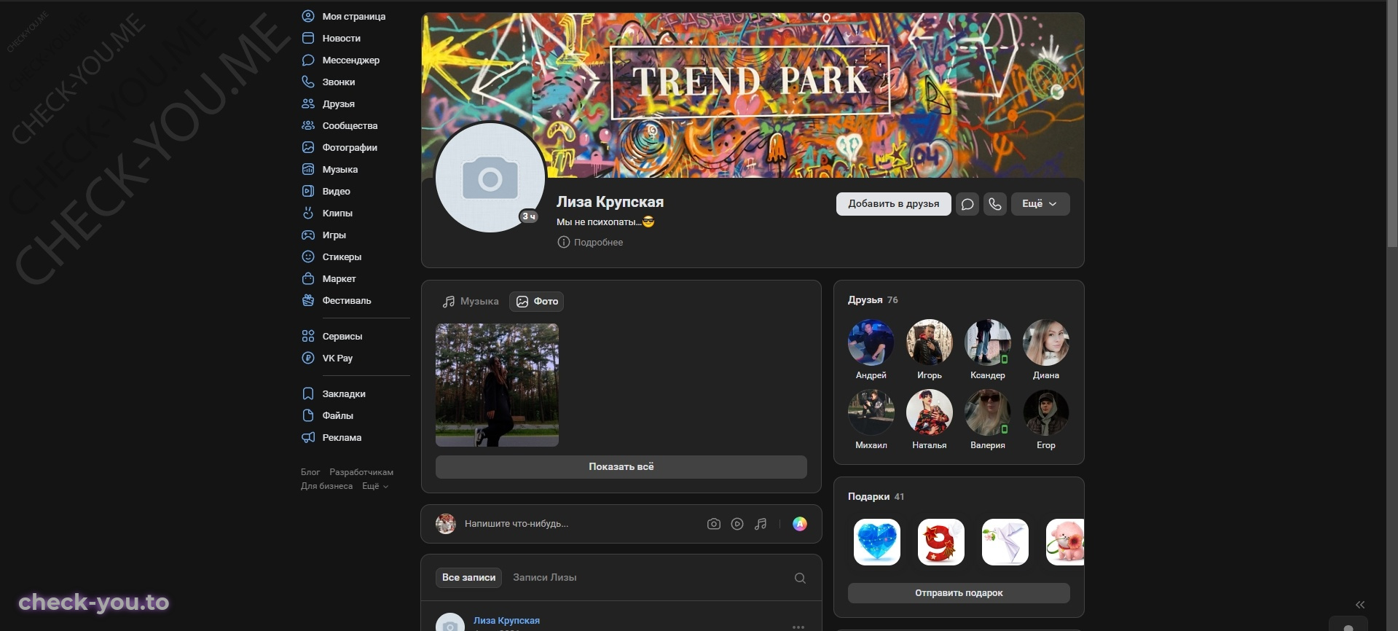Open the white paper dove gift

1005,542
